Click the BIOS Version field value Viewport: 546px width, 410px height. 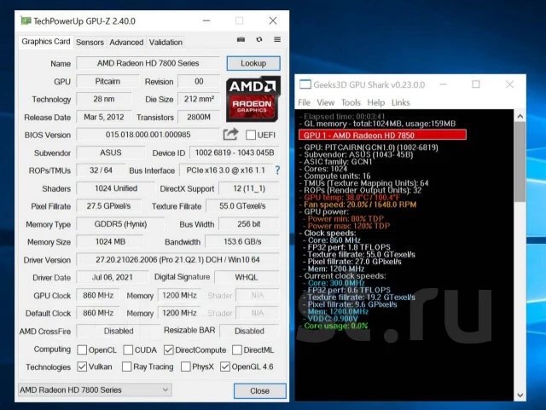tap(148, 135)
